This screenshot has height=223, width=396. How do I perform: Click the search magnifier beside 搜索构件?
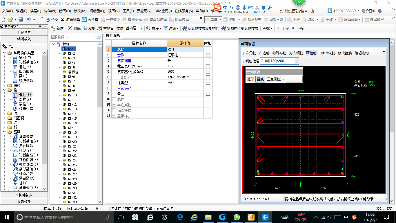99,37
